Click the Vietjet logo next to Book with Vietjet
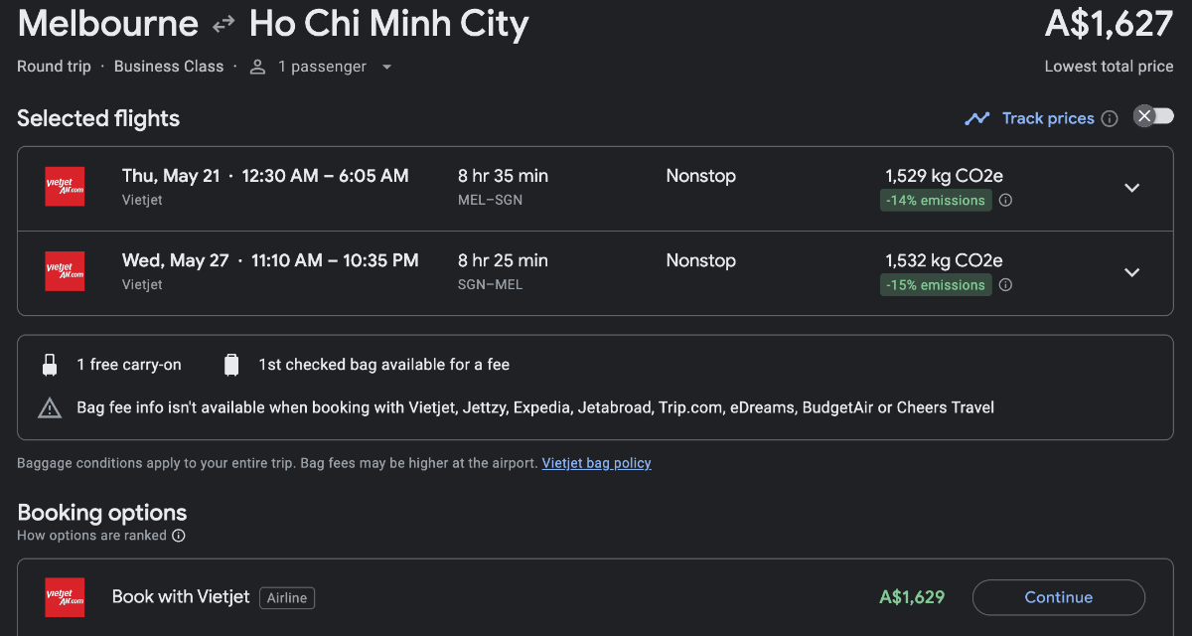The height and width of the screenshot is (636, 1192). pyautogui.click(x=65, y=597)
